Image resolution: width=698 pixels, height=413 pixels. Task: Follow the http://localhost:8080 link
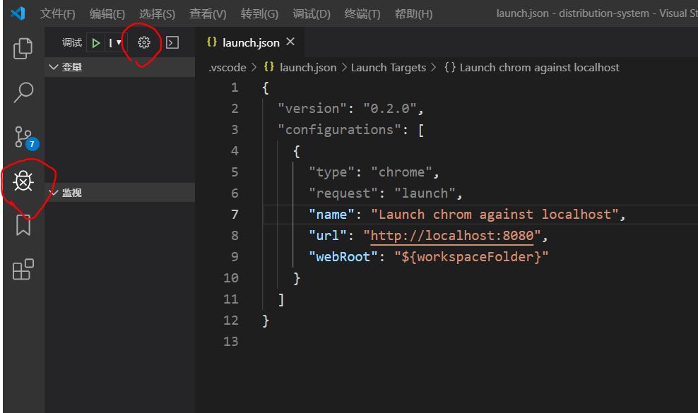tap(451, 235)
